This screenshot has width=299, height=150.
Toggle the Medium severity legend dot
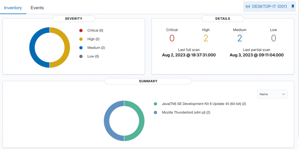point(81,48)
